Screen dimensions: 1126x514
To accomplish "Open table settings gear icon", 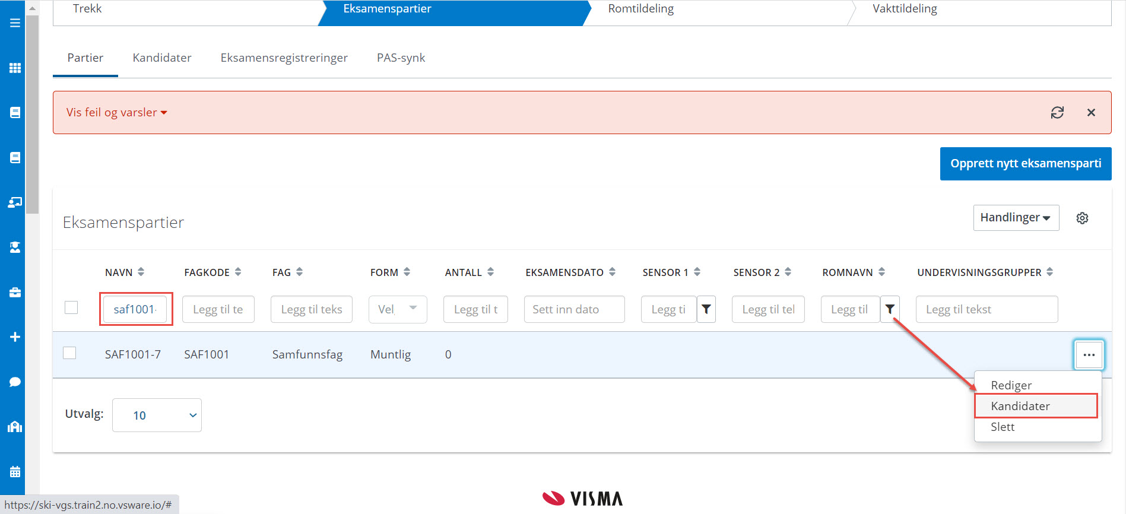I will 1082,218.
